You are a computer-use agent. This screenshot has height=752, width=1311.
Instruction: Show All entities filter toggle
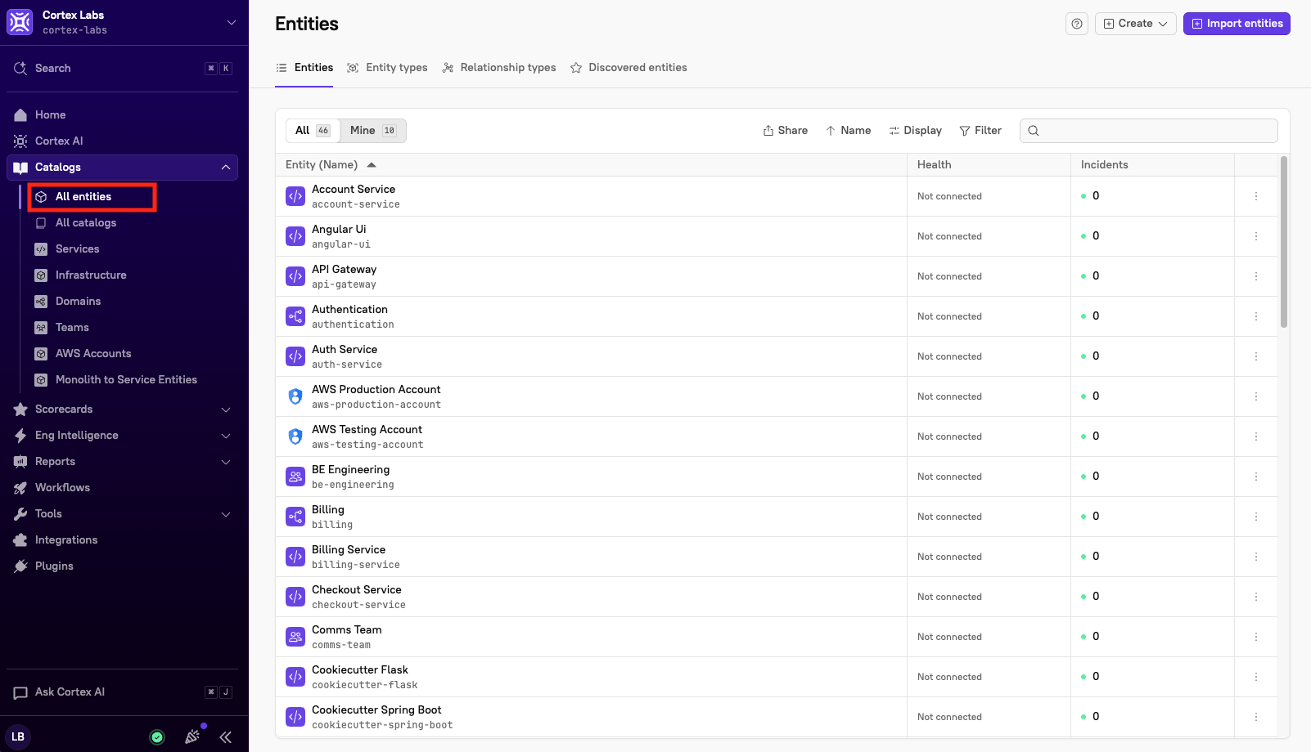313,131
